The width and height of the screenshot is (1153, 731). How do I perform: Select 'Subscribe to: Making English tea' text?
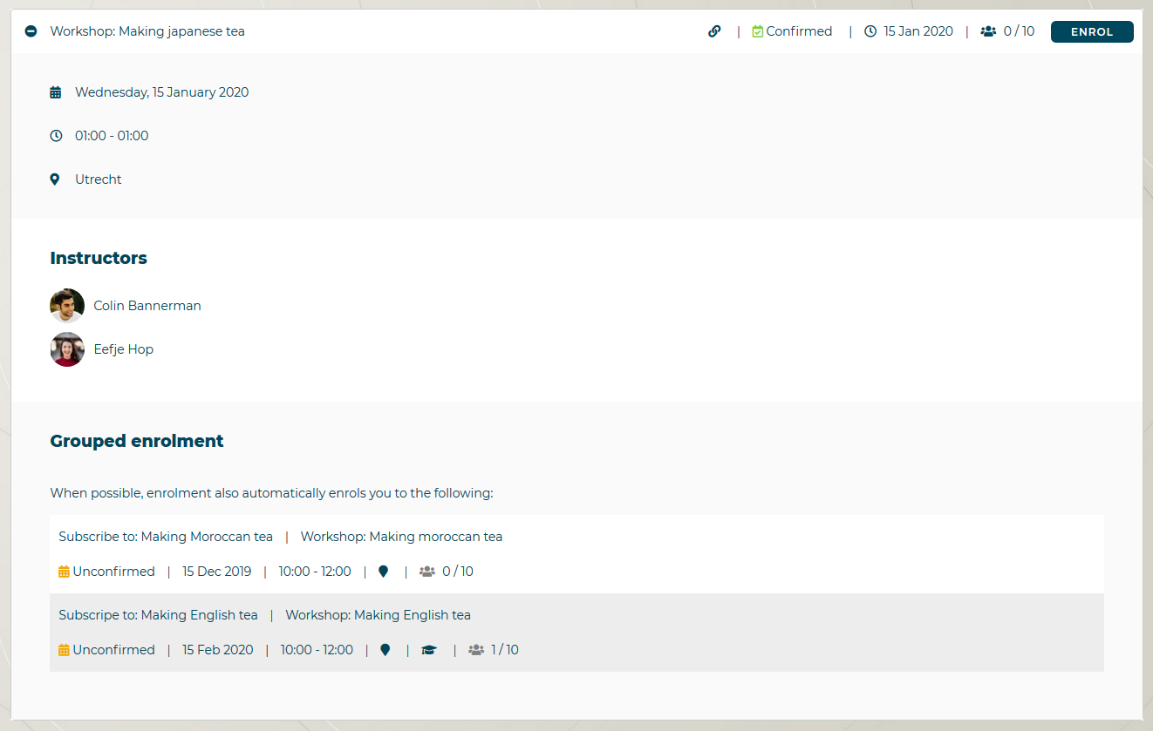(158, 615)
